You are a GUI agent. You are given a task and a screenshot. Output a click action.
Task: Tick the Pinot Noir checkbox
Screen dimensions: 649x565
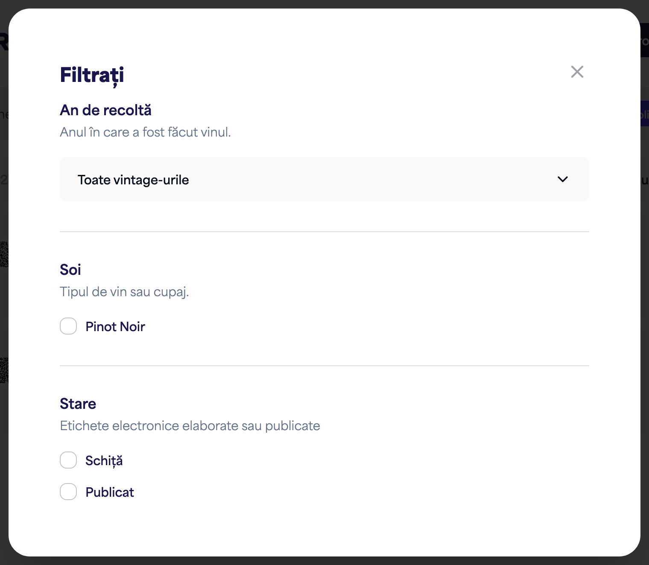click(x=68, y=326)
